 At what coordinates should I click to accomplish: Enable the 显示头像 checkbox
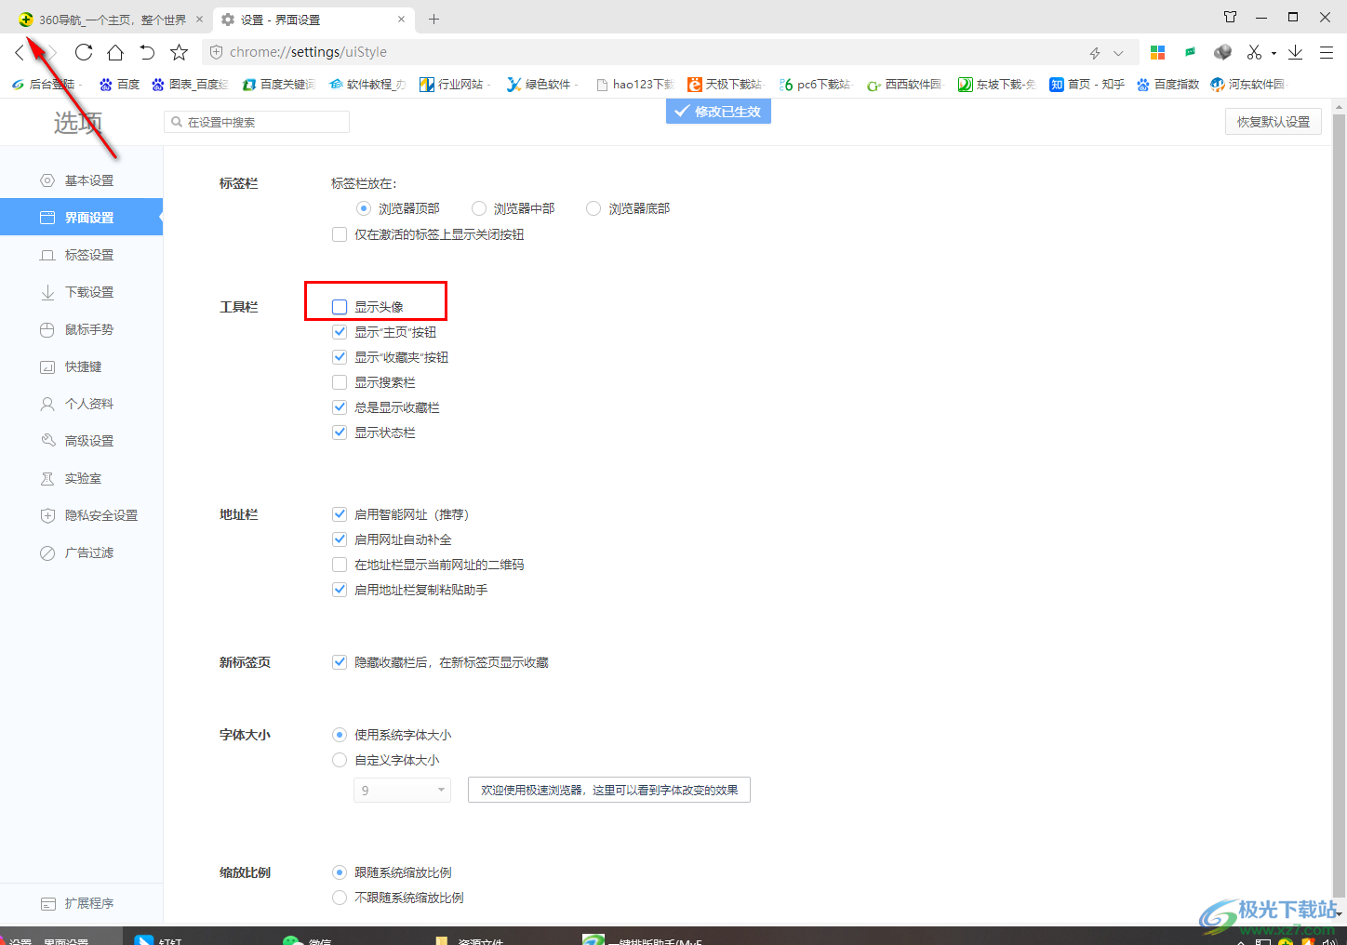tap(340, 307)
